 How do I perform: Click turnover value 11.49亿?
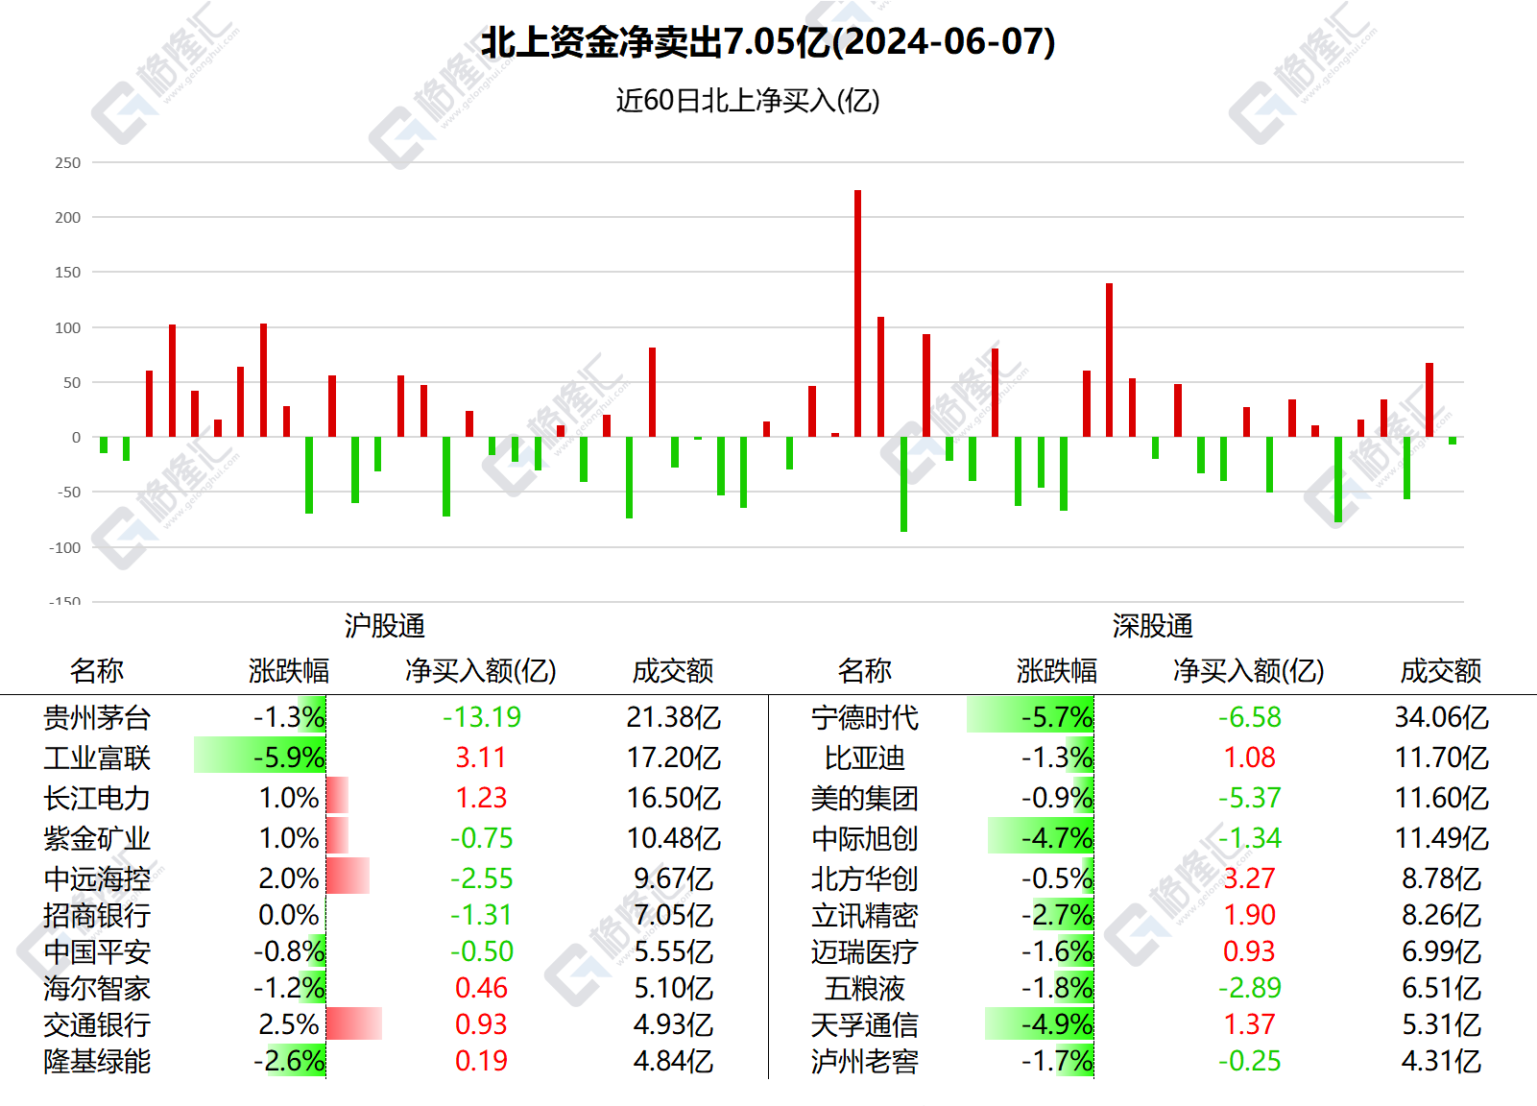point(1442,838)
